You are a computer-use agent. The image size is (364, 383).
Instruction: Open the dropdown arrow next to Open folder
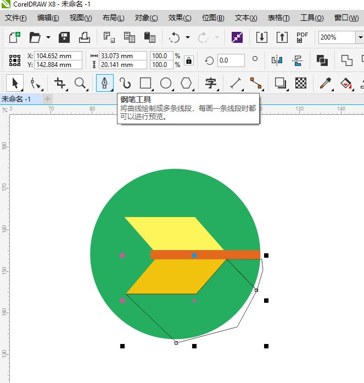click(x=48, y=37)
